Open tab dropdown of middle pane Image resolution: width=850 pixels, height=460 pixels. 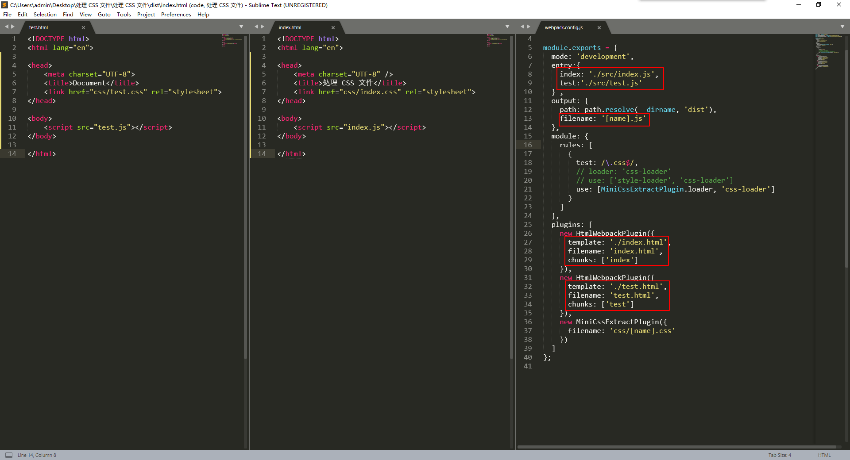(x=507, y=27)
